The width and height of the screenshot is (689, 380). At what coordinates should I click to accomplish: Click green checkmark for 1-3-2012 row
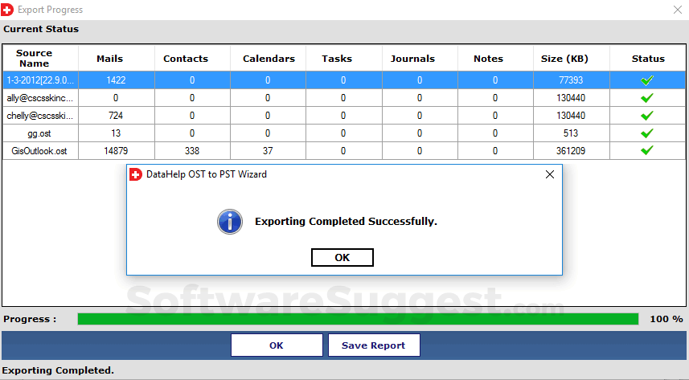[x=647, y=80]
